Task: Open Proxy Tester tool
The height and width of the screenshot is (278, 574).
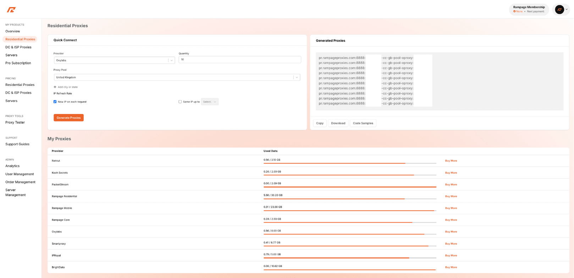Action: [x=15, y=122]
